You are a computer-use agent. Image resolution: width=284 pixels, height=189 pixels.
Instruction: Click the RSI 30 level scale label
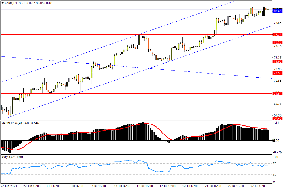coord(276,175)
